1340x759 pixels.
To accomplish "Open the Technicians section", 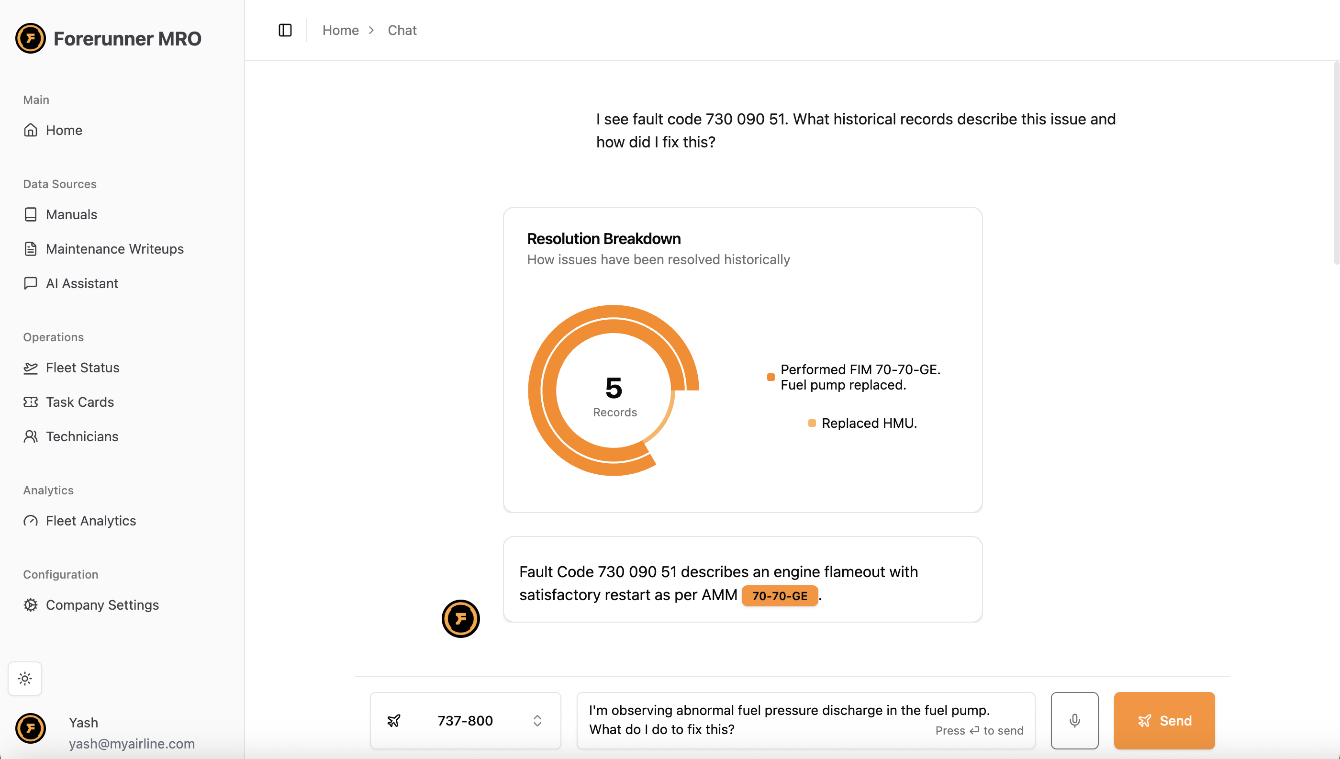I will pyautogui.click(x=82, y=436).
